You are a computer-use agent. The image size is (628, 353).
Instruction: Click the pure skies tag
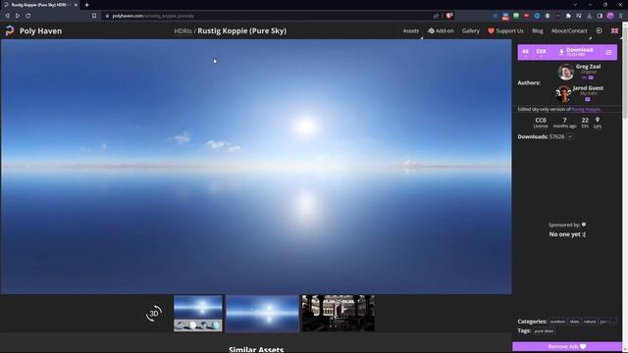544,331
